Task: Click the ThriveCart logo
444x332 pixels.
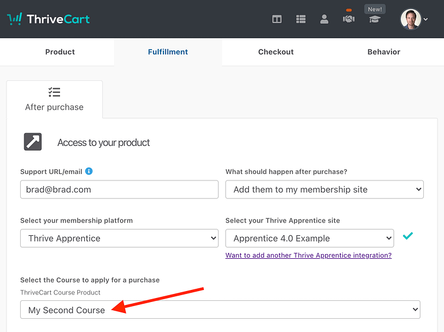Action: tap(48, 19)
